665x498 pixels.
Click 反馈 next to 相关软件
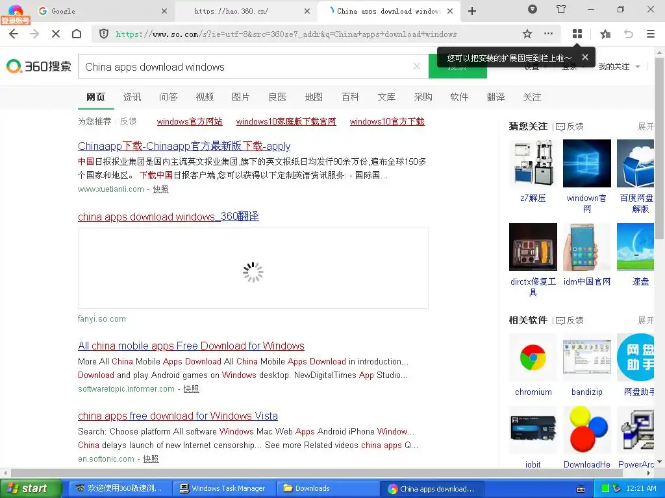click(x=570, y=320)
